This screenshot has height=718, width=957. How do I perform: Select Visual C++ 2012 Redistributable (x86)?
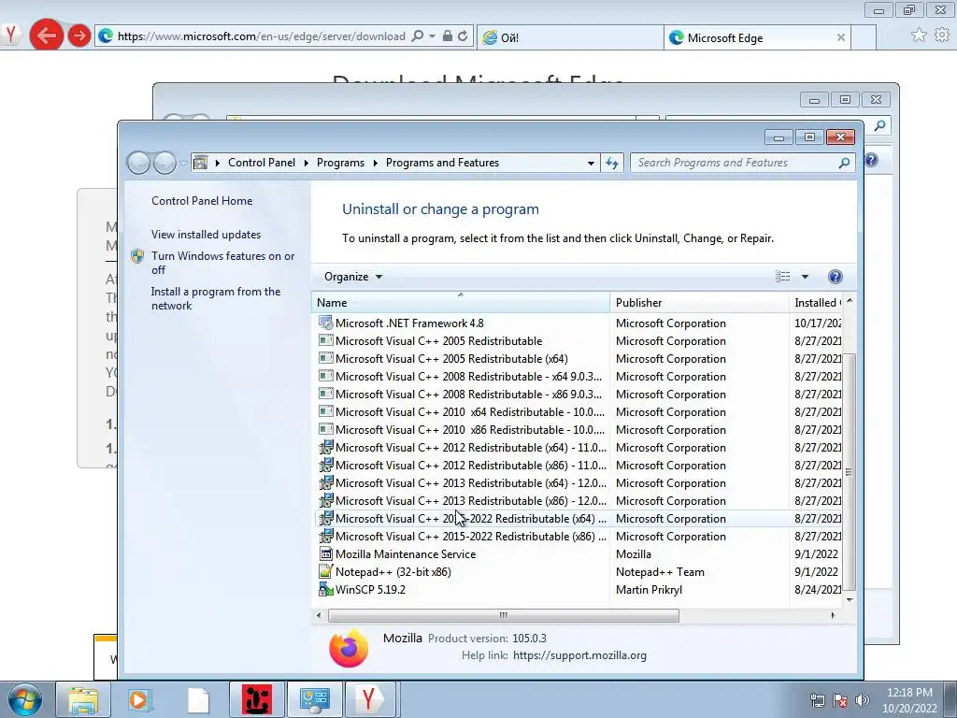coord(579,465)
